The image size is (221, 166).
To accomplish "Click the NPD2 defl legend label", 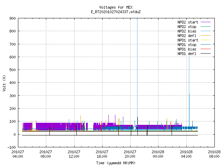I will 187,36.
